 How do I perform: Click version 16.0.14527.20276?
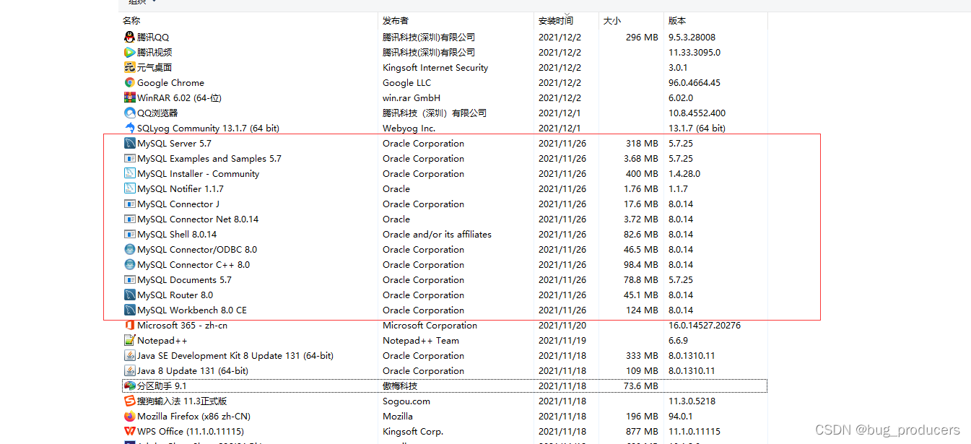704,325
